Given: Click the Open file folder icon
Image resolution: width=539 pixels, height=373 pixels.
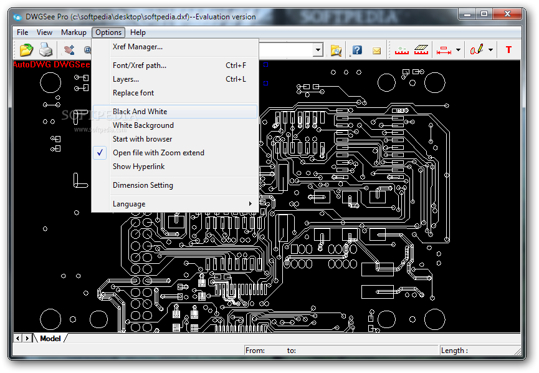Looking at the screenshot, I should 26,50.
